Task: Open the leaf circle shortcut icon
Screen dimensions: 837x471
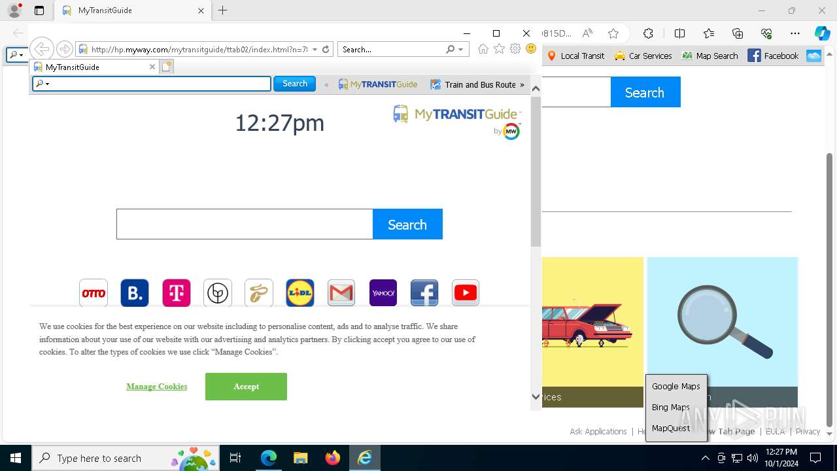Action: [x=218, y=293]
